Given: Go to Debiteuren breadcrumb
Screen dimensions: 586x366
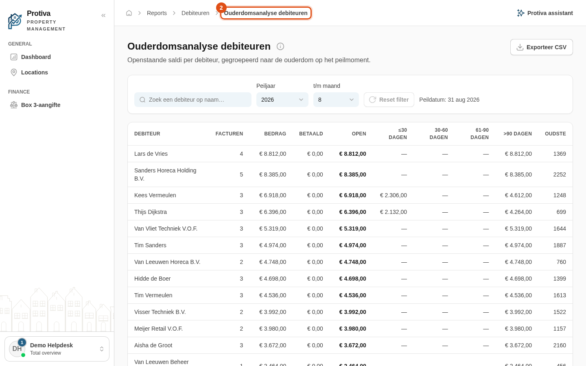Looking at the screenshot, I should click(195, 13).
